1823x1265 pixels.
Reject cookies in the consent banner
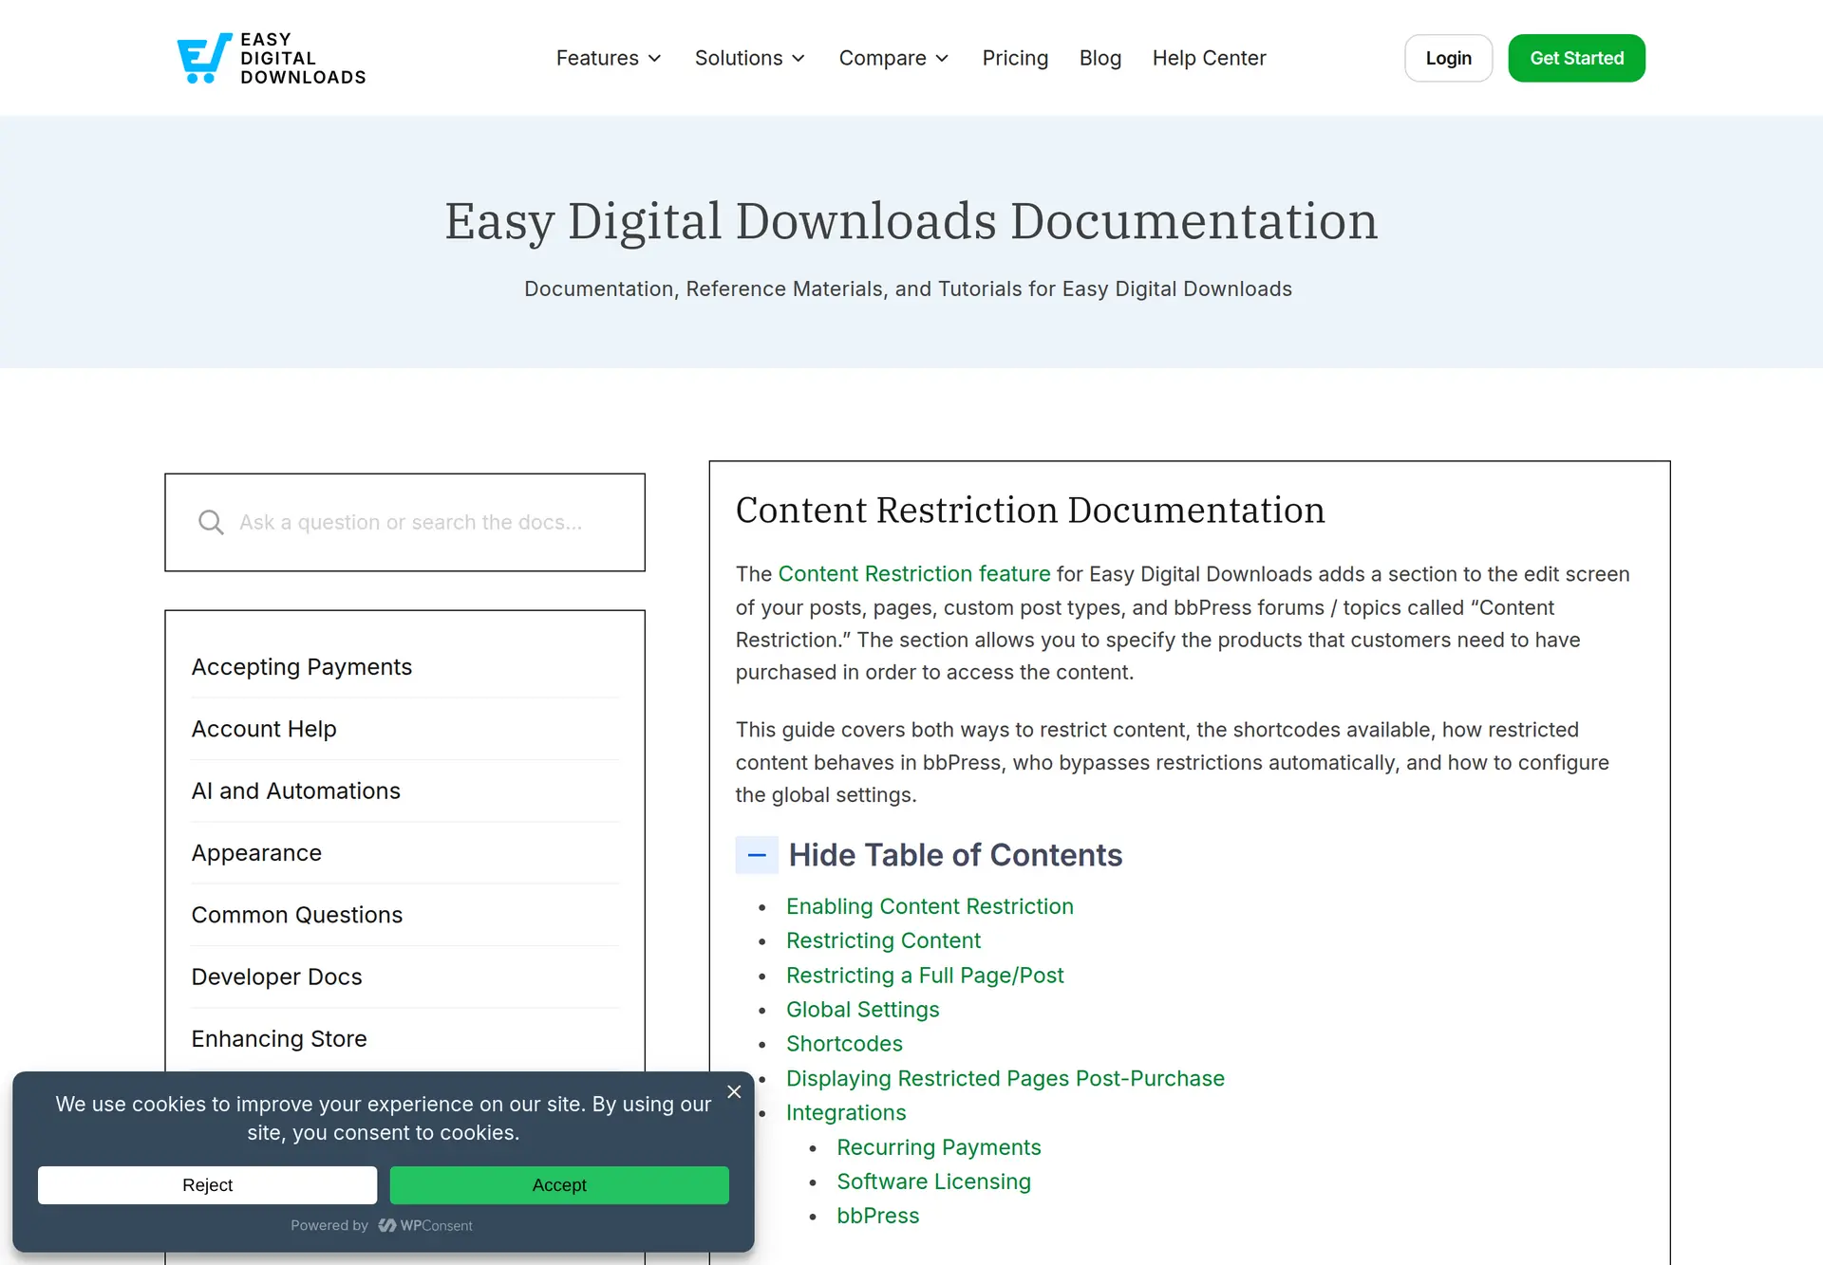(x=207, y=1185)
